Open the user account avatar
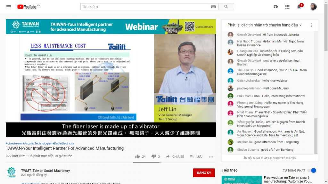Image resolution: width=328 pixels, height=184 pixels. pos(313,7)
